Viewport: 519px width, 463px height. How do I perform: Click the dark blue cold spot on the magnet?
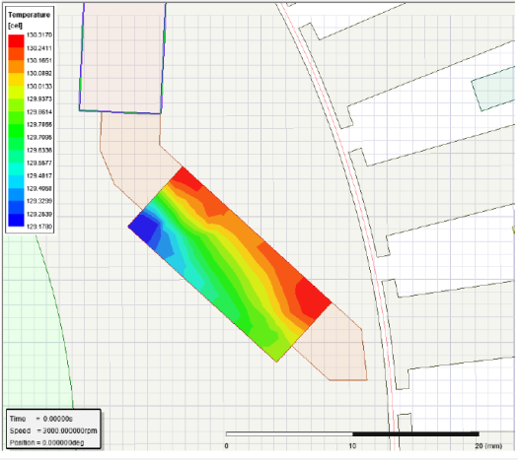(144, 227)
